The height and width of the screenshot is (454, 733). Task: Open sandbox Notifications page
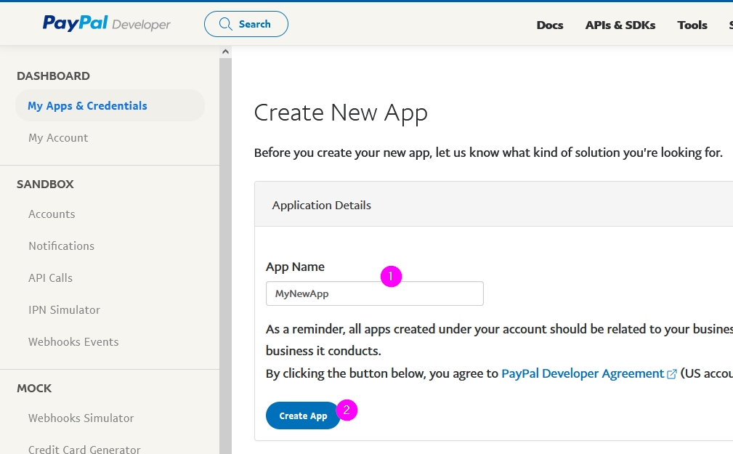(x=61, y=246)
